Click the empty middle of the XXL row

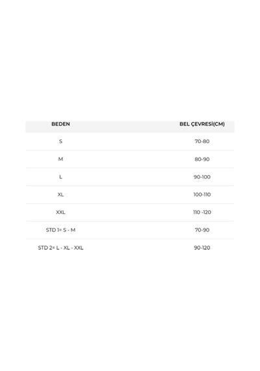[x=130, y=212]
